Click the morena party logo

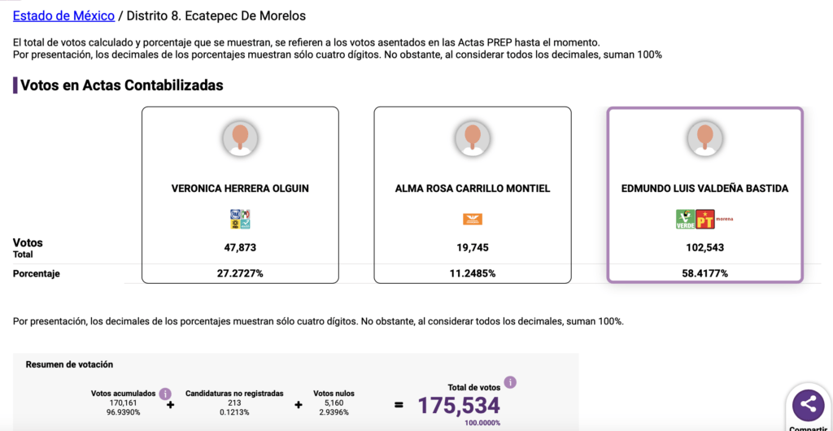[x=725, y=217]
